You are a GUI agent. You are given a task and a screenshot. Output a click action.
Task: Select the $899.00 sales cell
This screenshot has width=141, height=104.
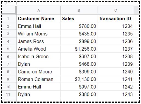click(x=79, y=41)
